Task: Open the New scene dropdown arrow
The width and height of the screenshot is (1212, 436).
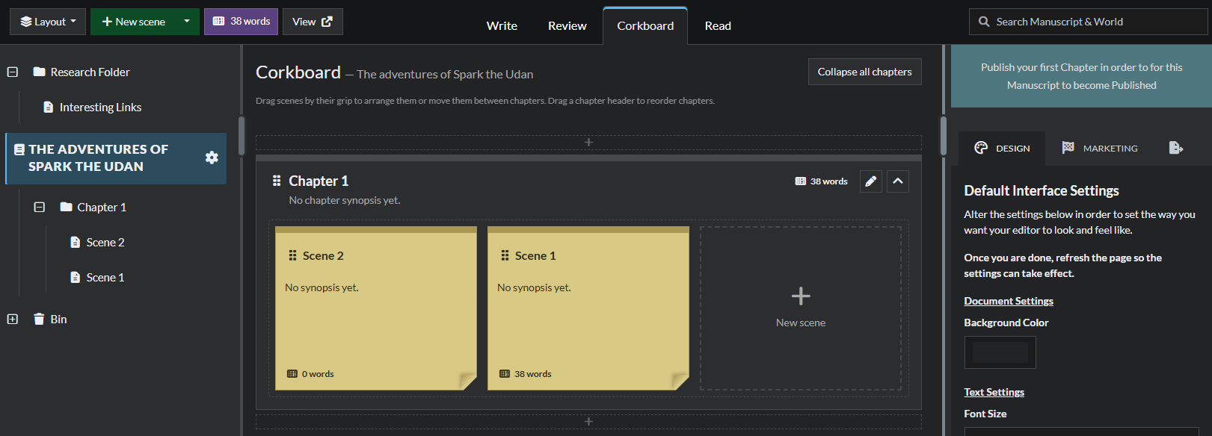Action: (x=187, y=22)
